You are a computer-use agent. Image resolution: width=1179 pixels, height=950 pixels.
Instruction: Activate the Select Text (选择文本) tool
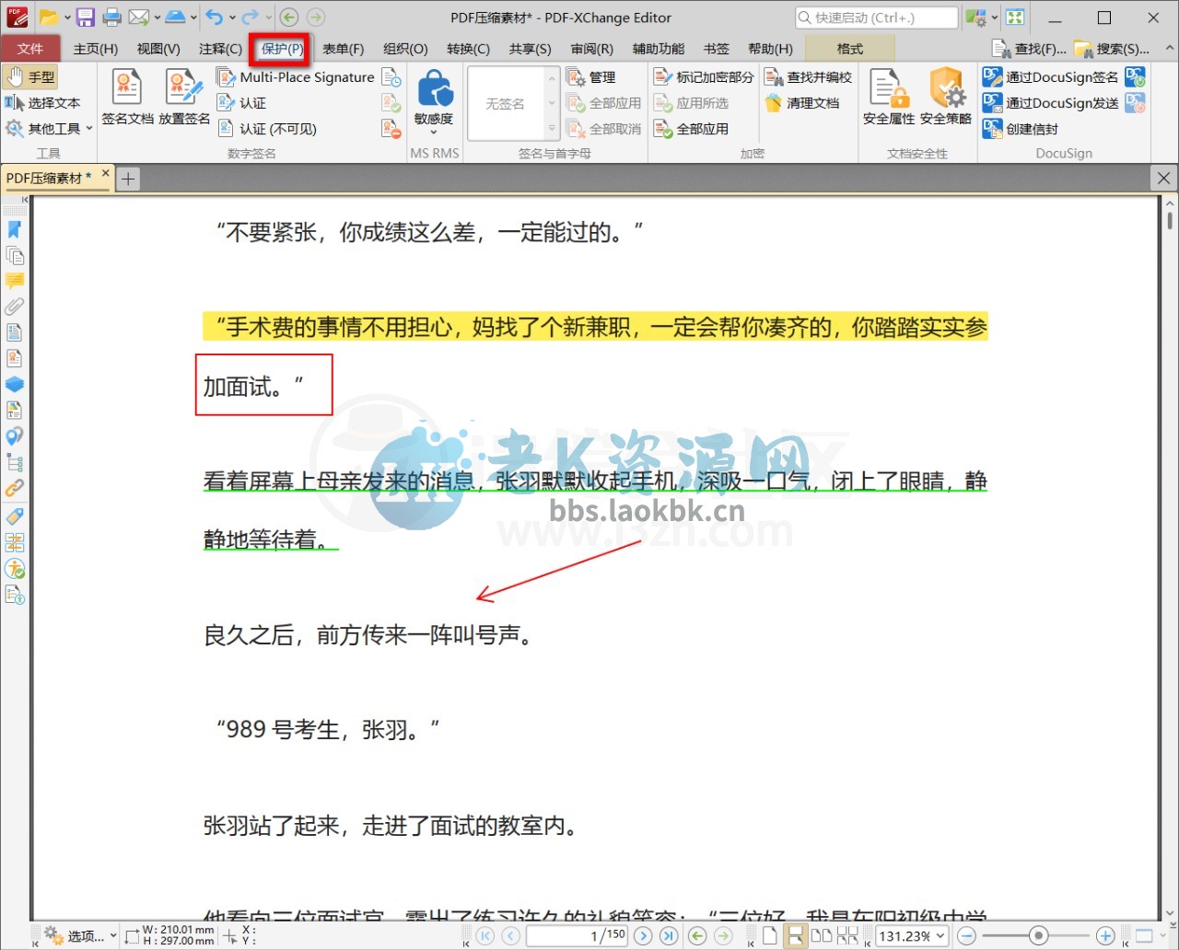point(42,103)
